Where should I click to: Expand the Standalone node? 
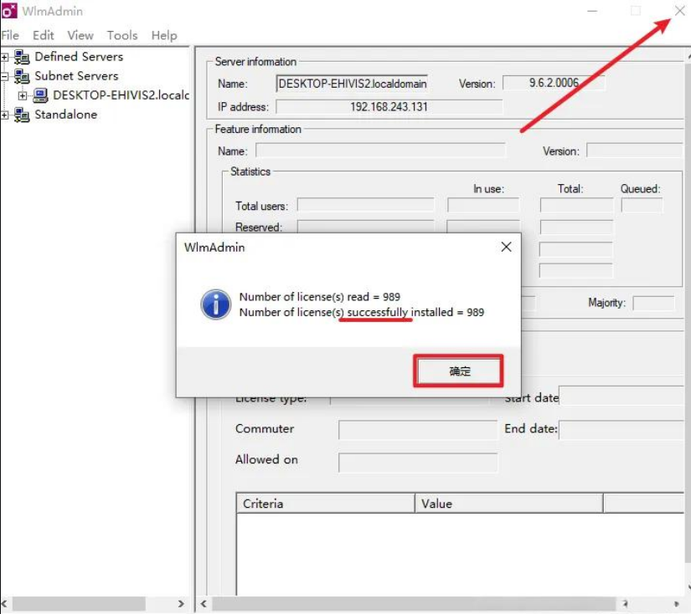(4, 115)
